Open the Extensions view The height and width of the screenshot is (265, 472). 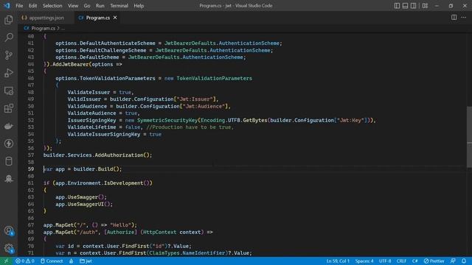click(9, 108)
